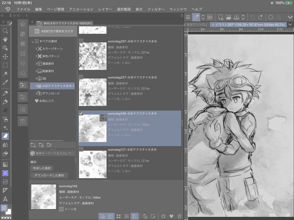Click the material search keyword field
Screen dimensions: 294x220
coord(53,153)
